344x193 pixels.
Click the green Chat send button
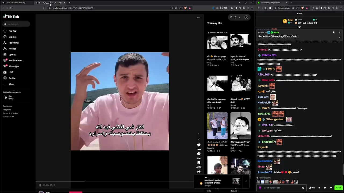coord(339,188)
